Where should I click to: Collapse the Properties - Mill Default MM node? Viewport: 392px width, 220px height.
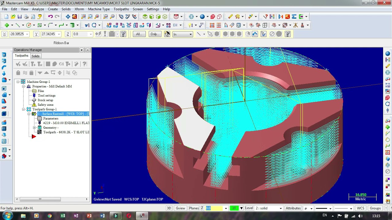pyautogui.click(x=24, y=86)
